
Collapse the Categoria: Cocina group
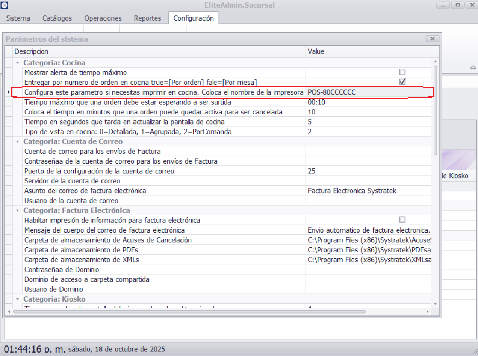[18, 63]
